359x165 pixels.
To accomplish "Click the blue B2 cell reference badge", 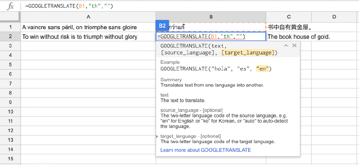I will [x=162, y=26].
